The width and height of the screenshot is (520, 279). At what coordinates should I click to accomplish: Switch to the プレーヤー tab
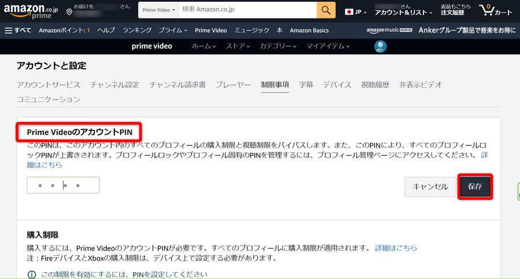(233, 85)
